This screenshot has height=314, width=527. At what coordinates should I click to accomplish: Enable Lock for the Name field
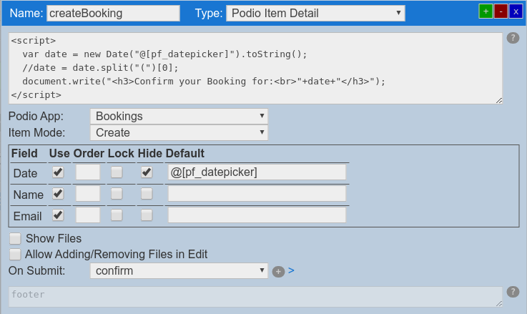tap(117, 194)
